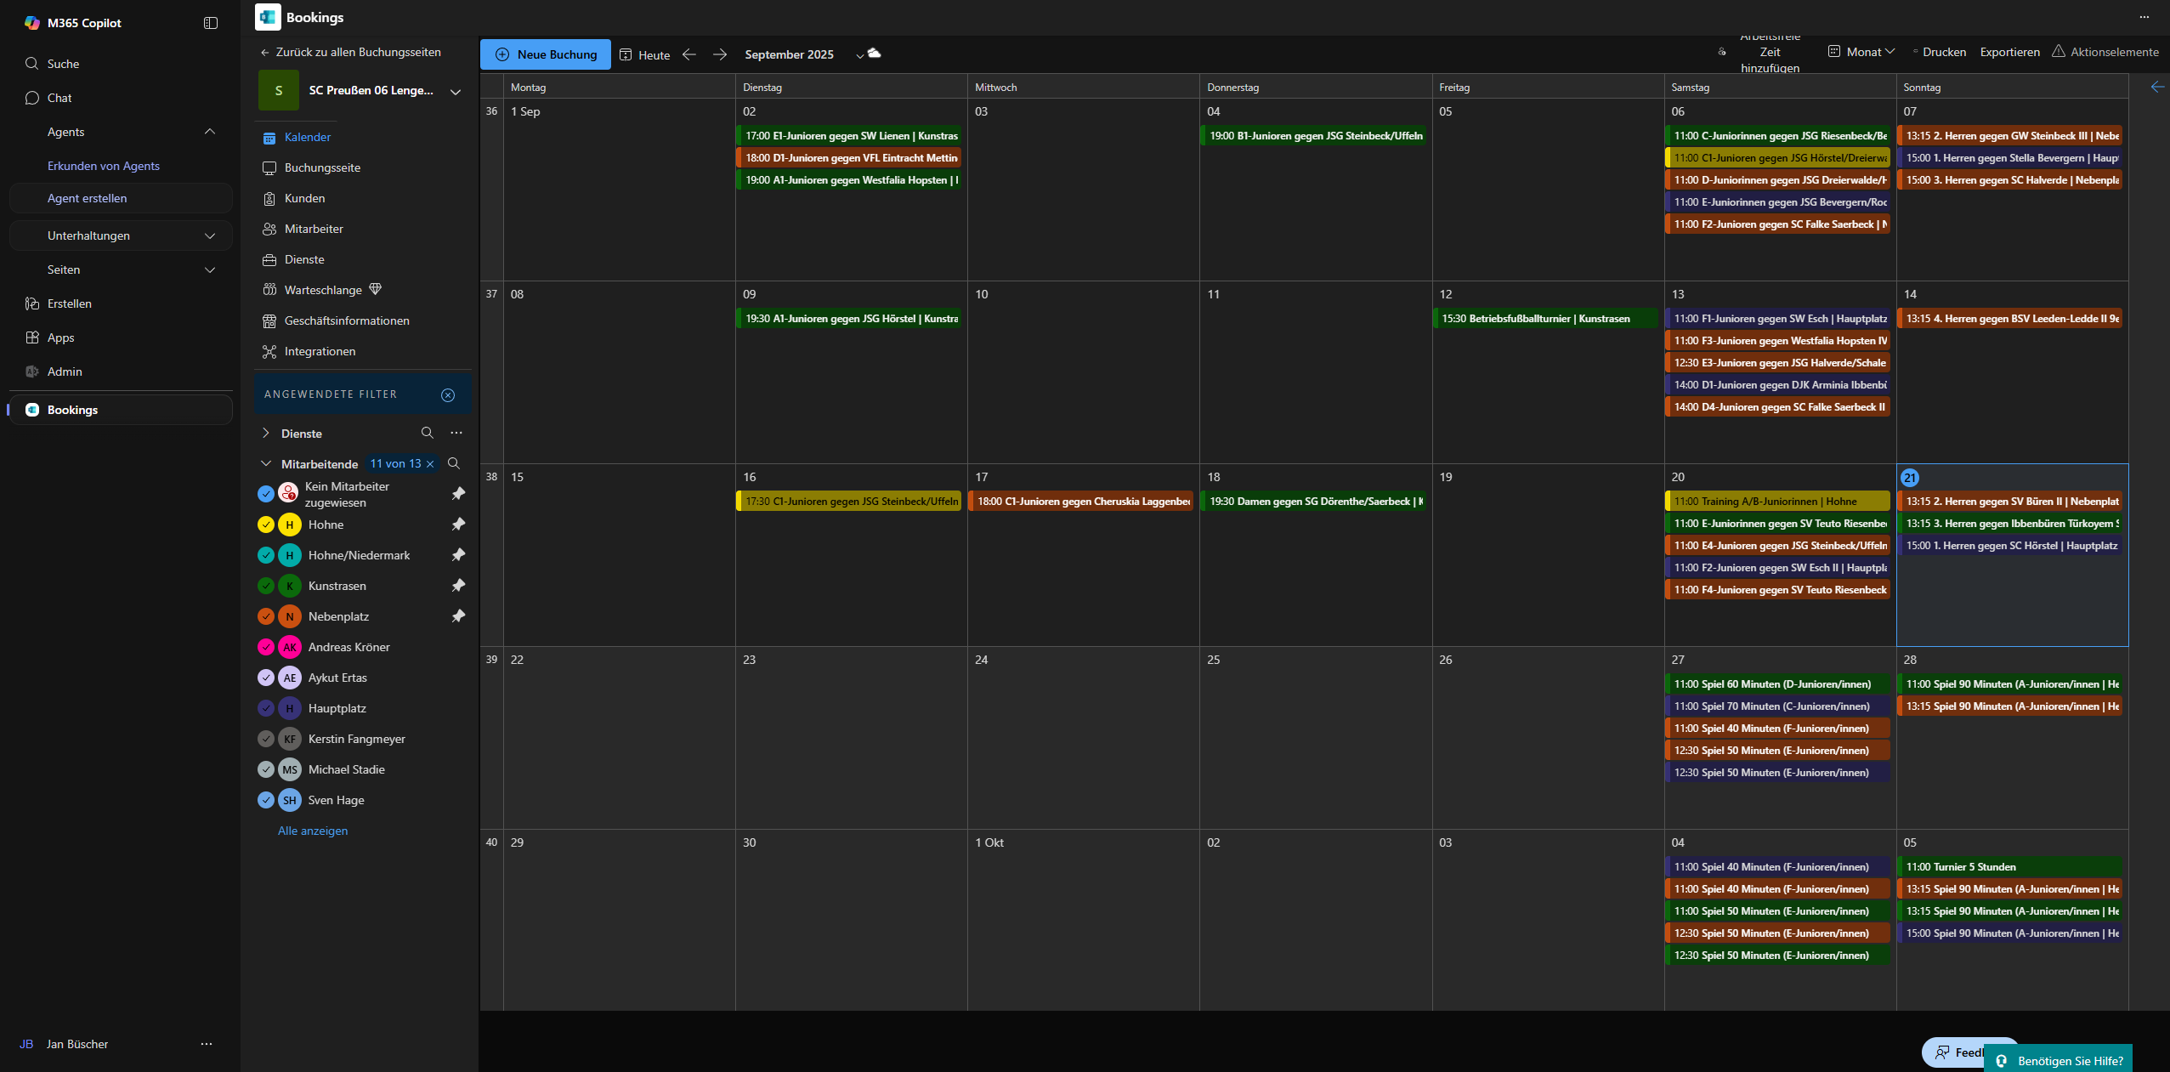Open the Mitarbeiter menu item
The image size is (2170, 1072).
pos(314,229)
